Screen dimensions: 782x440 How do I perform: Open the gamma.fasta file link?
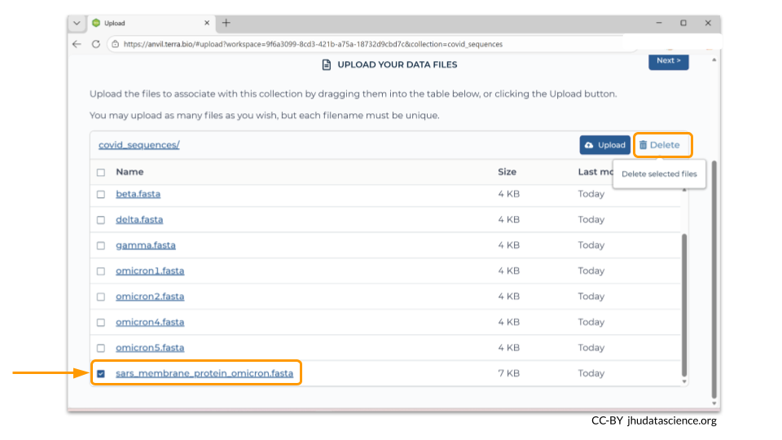tap(146, 245)
